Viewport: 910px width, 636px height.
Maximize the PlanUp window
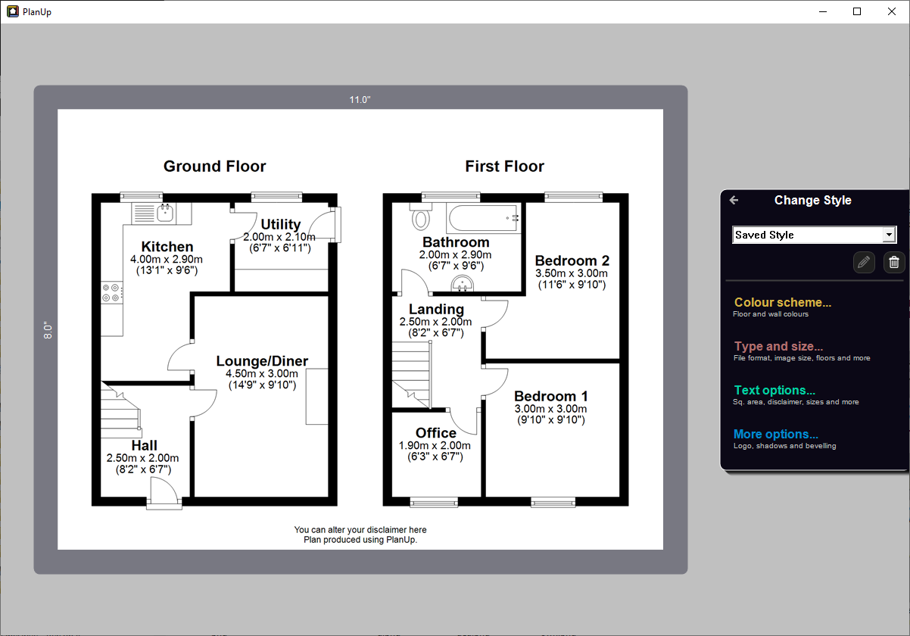tap(857, 11)
